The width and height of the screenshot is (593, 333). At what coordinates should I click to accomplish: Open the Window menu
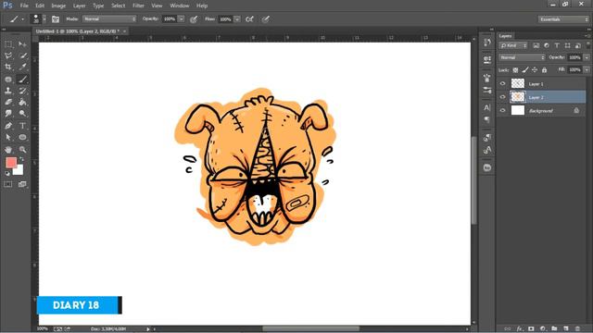click(x=179, y=6)
